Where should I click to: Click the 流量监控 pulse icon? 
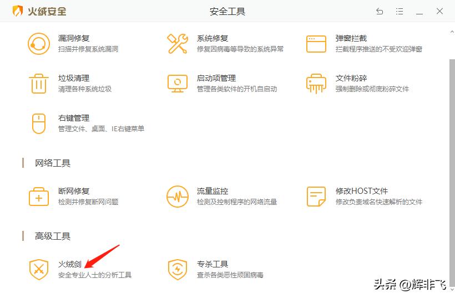(x=178, y=197)
